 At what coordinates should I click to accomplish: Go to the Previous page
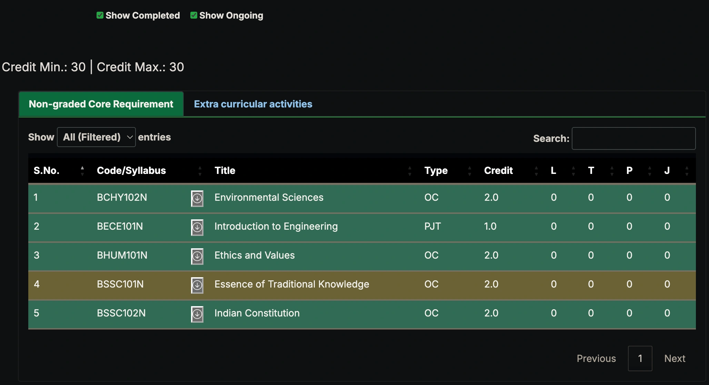click(x=596, y=358)
